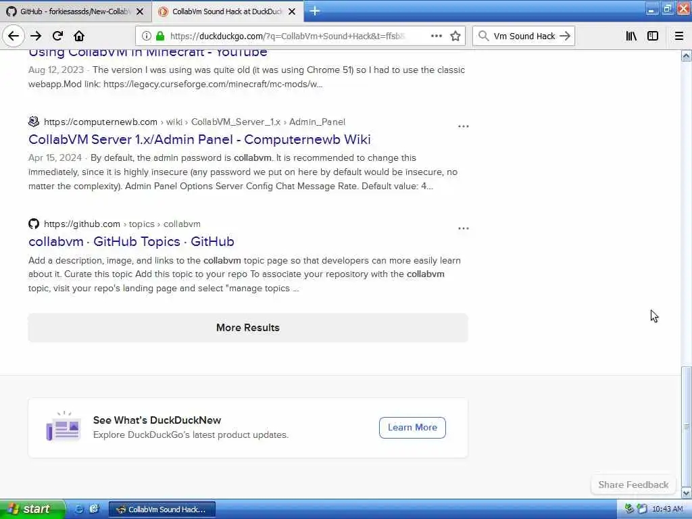
Task: Click Share Feedback
Action: [633, 485]
